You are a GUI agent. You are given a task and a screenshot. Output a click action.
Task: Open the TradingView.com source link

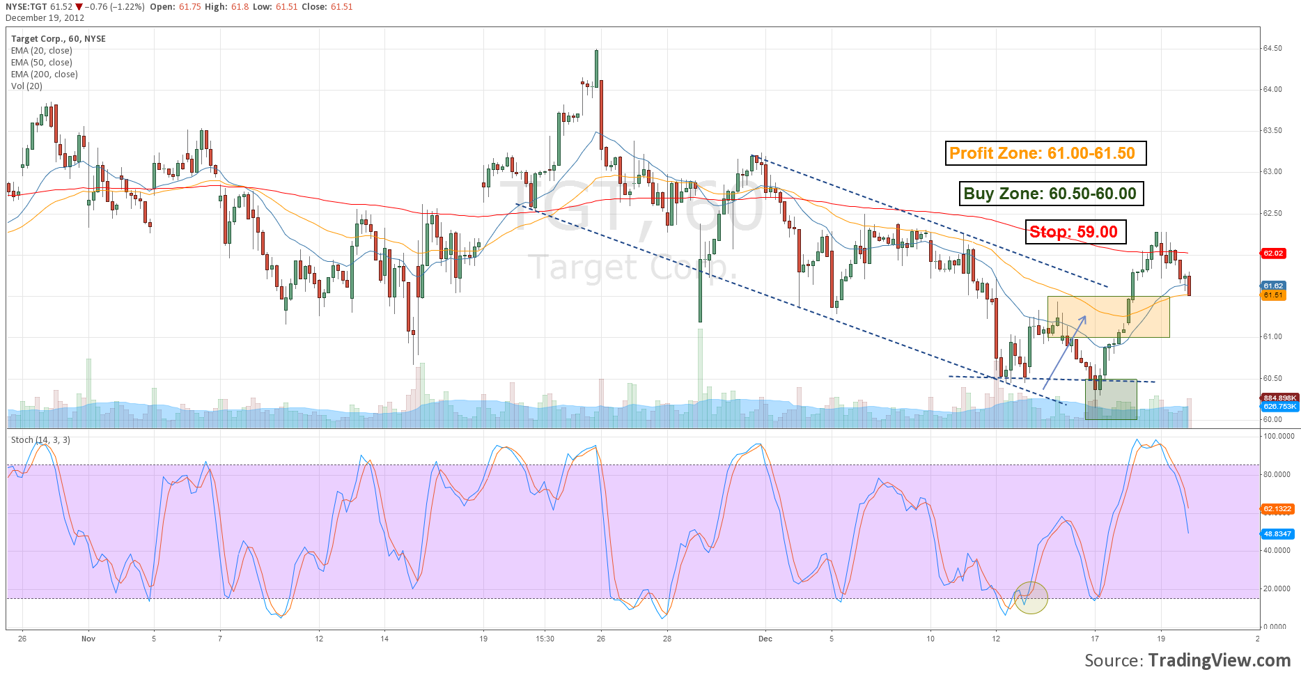[x=1219, y=660]
